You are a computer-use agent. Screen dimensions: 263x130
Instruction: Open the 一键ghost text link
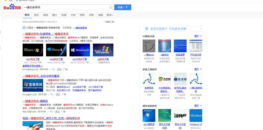click(x=149, y=55)
